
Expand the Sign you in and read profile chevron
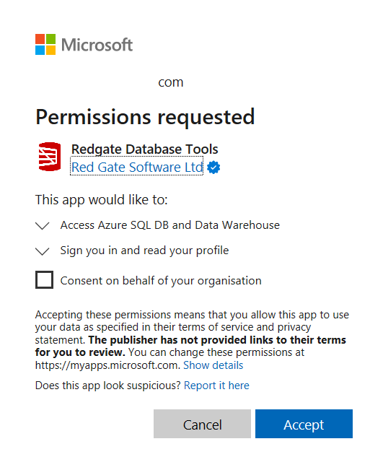pos(43,251)
